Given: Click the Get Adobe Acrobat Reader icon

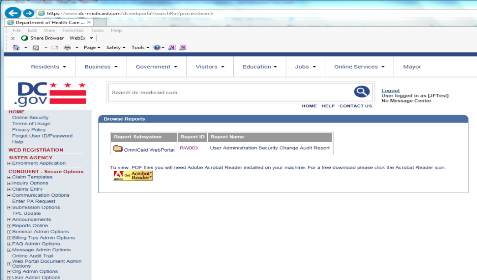Looking at the screenshot, I should (x=133, y=176).
